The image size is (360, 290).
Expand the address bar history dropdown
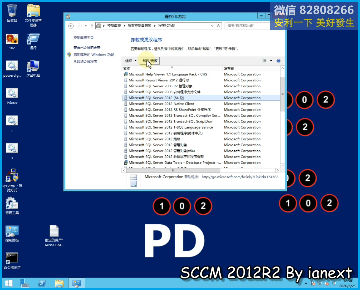pos(212,26)
